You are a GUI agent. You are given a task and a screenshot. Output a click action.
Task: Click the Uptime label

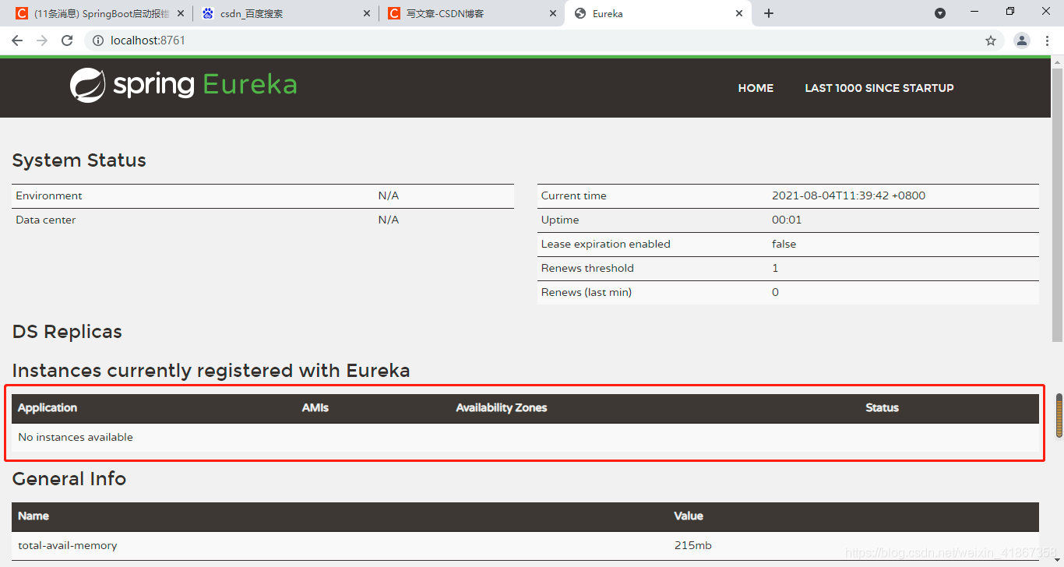point(560,220)
